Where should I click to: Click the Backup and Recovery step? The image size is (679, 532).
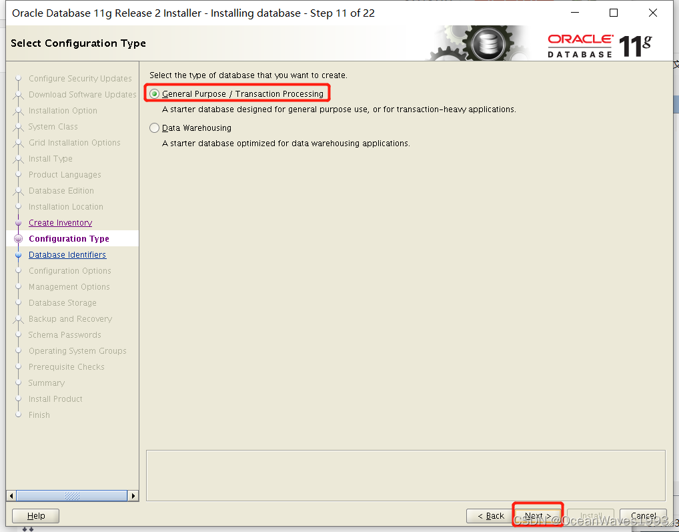click(70, 319)
